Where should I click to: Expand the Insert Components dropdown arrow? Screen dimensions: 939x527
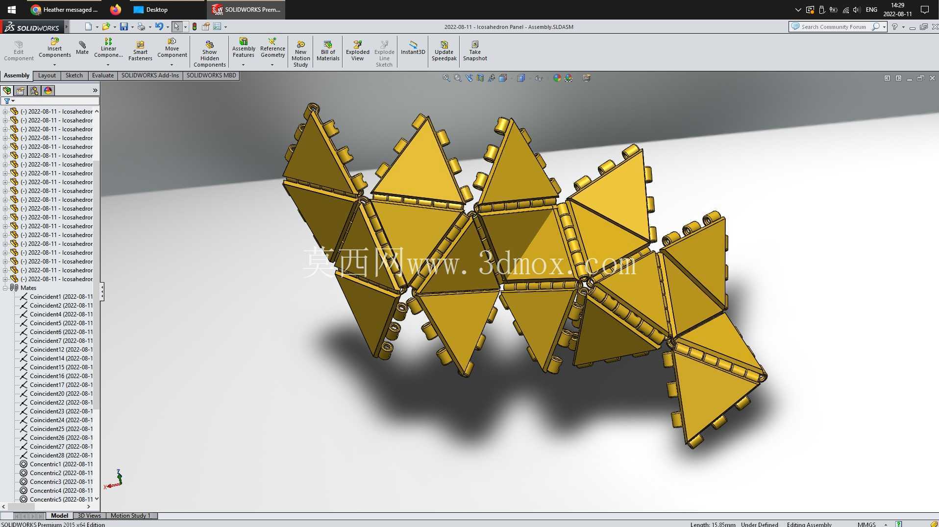54,65
